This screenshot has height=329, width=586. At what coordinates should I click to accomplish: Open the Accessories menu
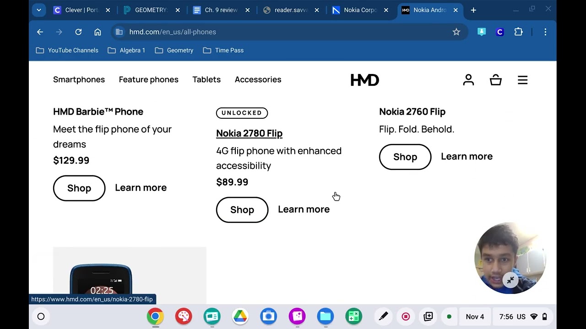pos(258,80)
